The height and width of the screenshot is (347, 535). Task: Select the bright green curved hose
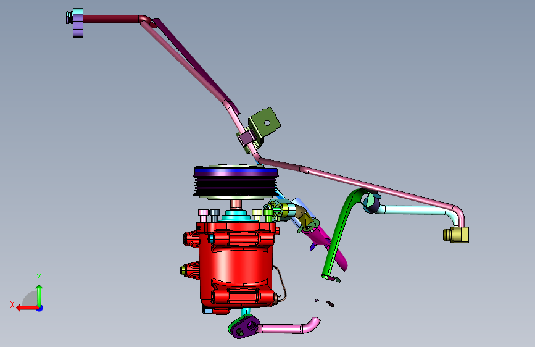click(x=342, y=230)
